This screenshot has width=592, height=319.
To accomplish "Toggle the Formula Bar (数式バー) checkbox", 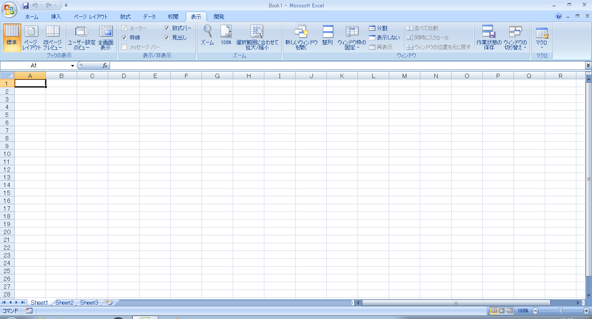I will pos(167,28).
